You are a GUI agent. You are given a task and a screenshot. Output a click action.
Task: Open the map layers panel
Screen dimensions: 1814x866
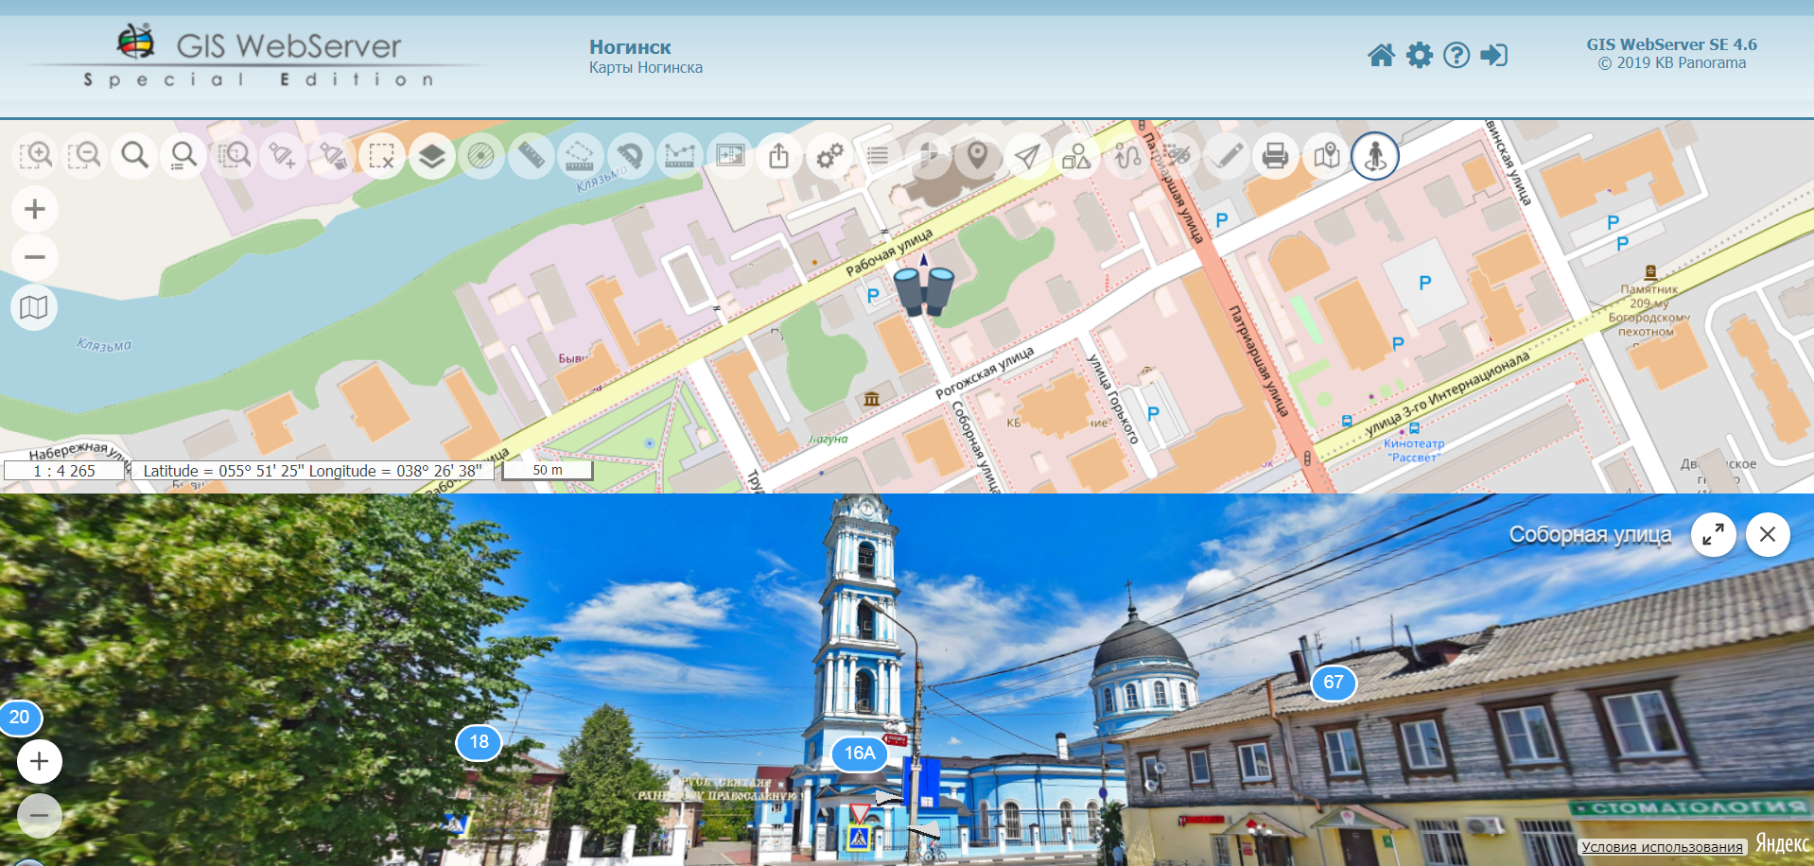point(431,155)
